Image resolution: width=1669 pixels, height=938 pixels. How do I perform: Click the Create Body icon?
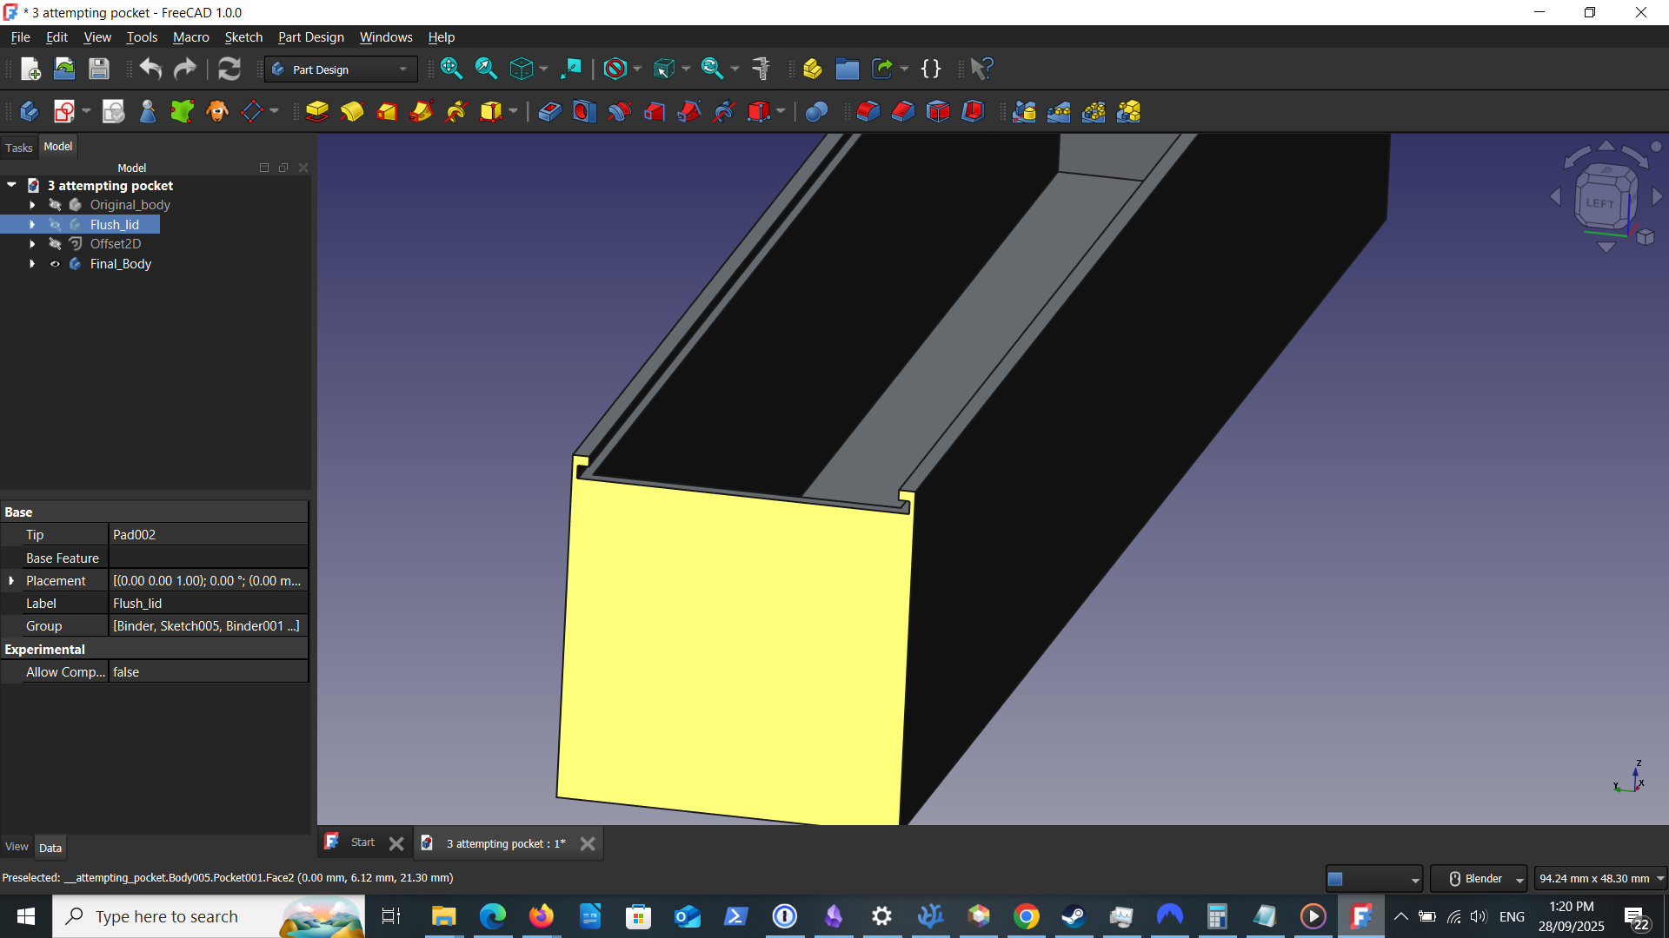(29, 112)
